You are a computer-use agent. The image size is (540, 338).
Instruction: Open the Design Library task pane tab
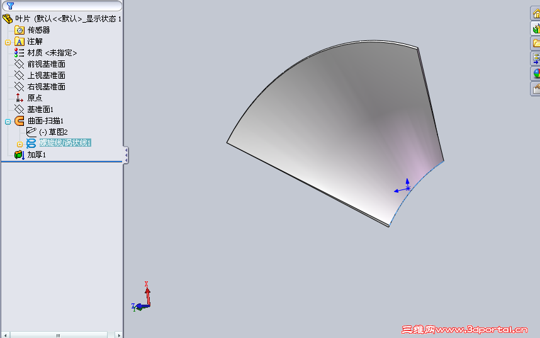pyautogui.click(x=535, y=29)
